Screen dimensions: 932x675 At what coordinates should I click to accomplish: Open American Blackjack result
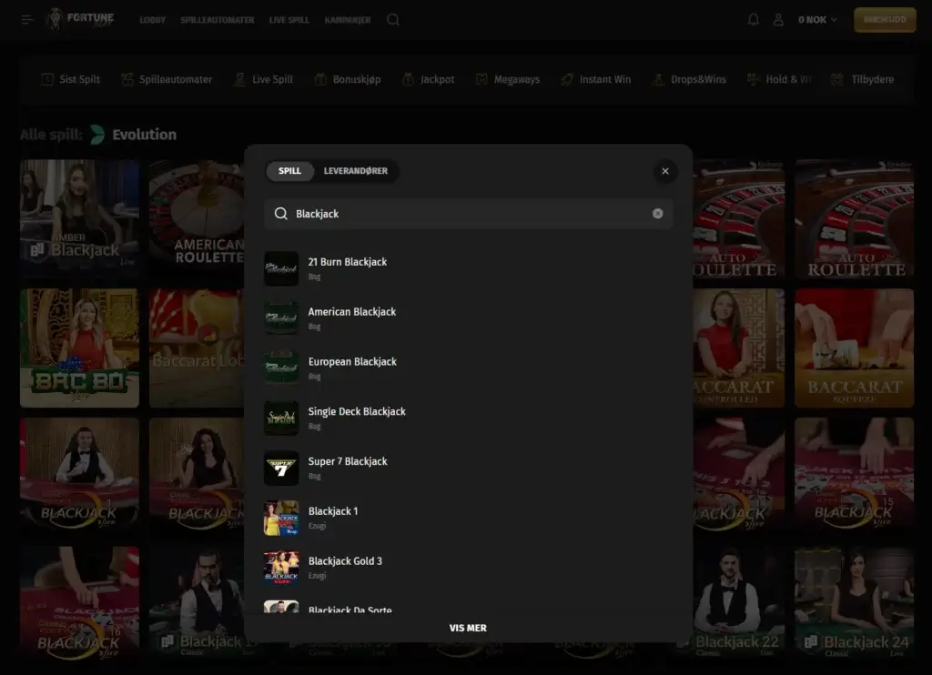[x=469, y=318]
